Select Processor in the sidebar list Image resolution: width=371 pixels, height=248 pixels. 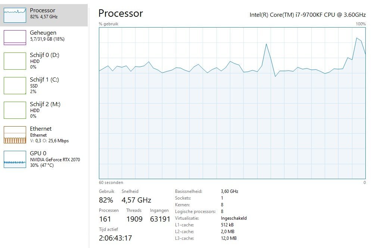tap(43, 10)
